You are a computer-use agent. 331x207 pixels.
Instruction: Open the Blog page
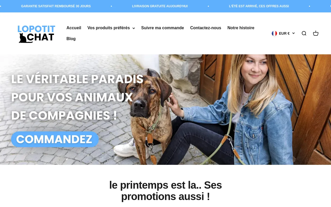click(x=71, y=39)
